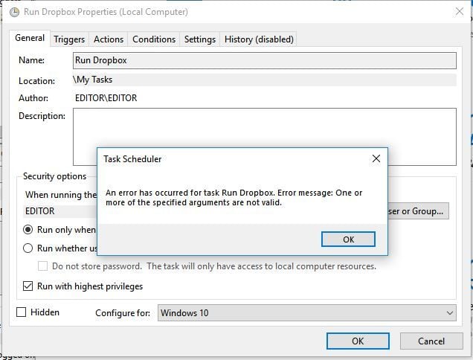Expand the Configure for Windows 10 dropdown
The height and width of the screenshot is (360, 473).
click(306, 313)
